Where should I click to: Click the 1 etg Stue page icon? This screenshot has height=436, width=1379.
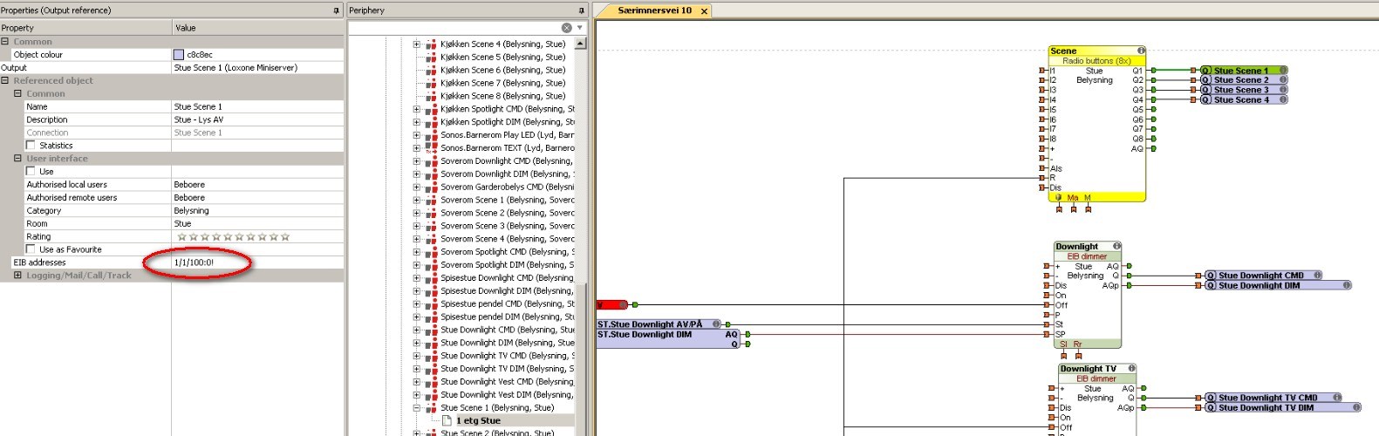(x=446, y=420)
